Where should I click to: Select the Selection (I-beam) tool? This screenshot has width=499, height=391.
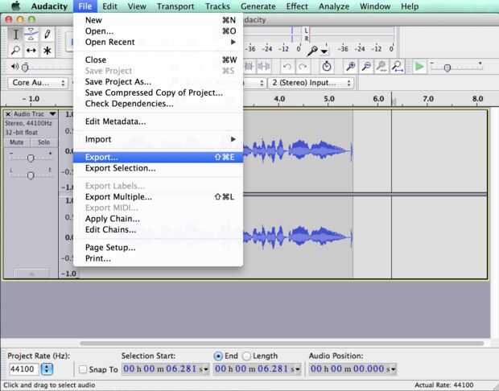coord(15,34)
